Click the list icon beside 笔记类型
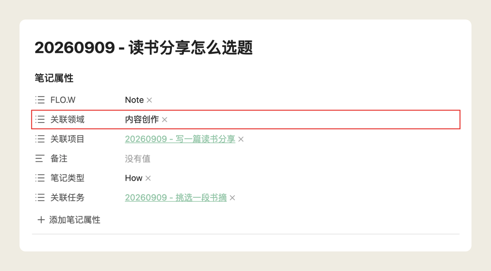 pos(40,178)
